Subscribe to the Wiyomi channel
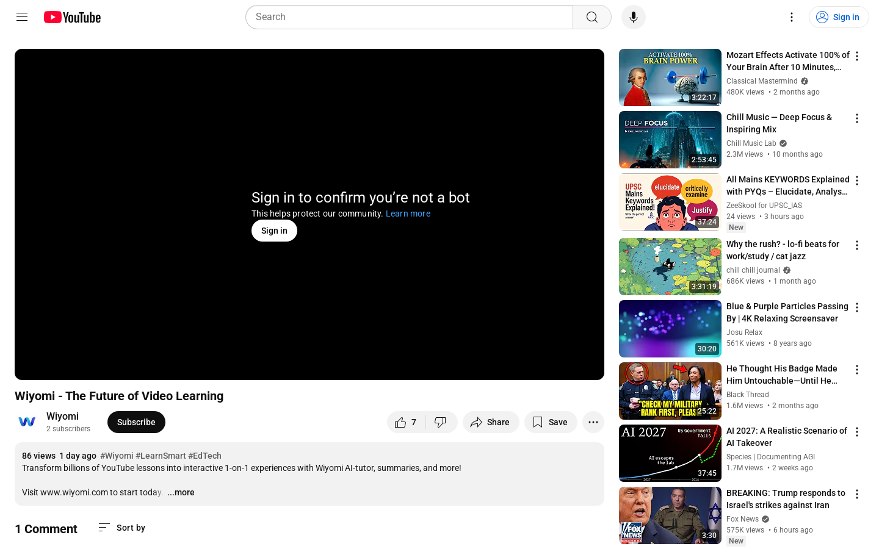 [x=136, y=422]
